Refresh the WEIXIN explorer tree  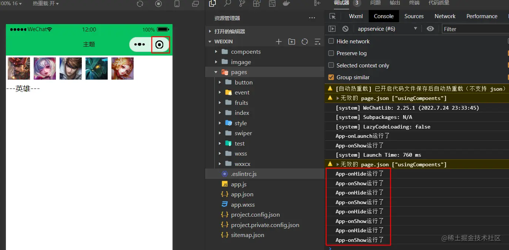click(305, 41)
